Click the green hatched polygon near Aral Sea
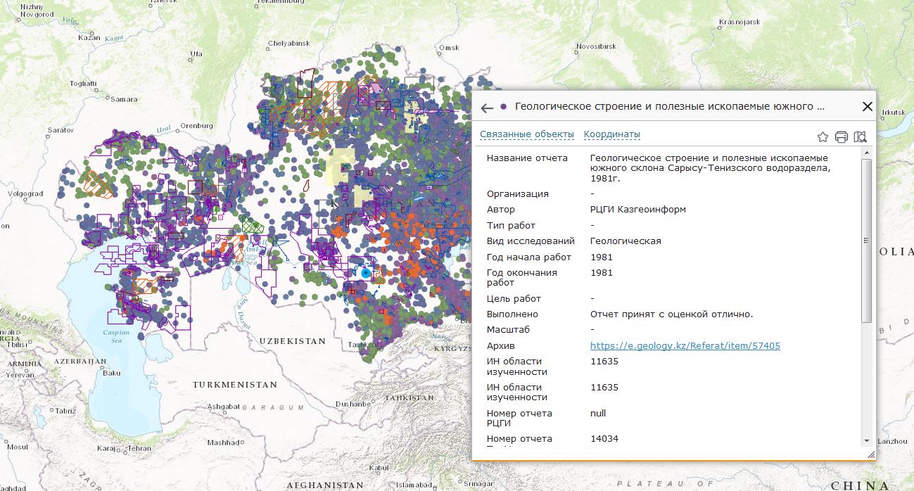Screen dimensions: 914x491 pos(252,225)
